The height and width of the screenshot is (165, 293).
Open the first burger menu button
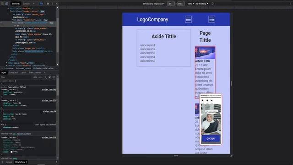coord(188,19)
